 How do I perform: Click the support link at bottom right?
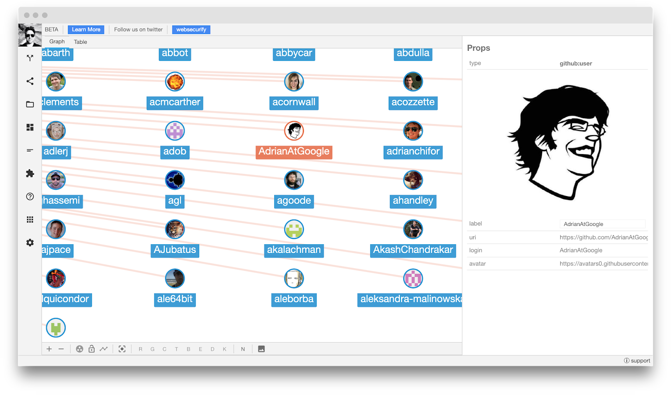tap(637, 360)
